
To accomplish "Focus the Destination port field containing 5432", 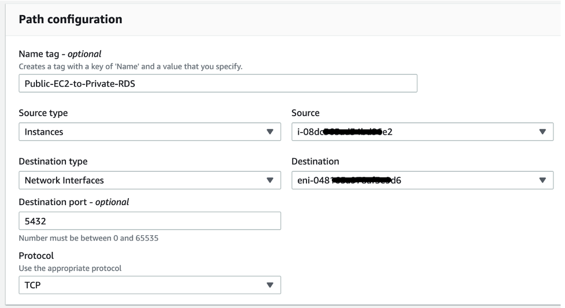I will click(x=149, y=221).
